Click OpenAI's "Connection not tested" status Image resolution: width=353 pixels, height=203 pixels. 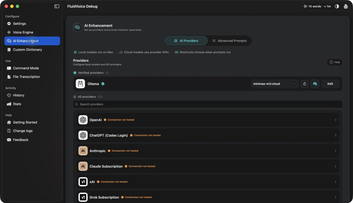pos(121,120)
